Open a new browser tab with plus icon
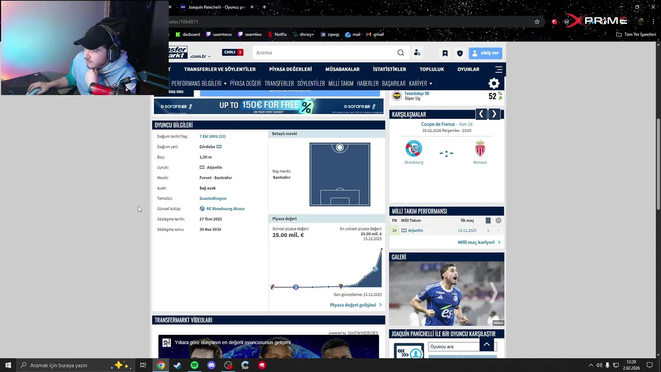 coord(264,7)
